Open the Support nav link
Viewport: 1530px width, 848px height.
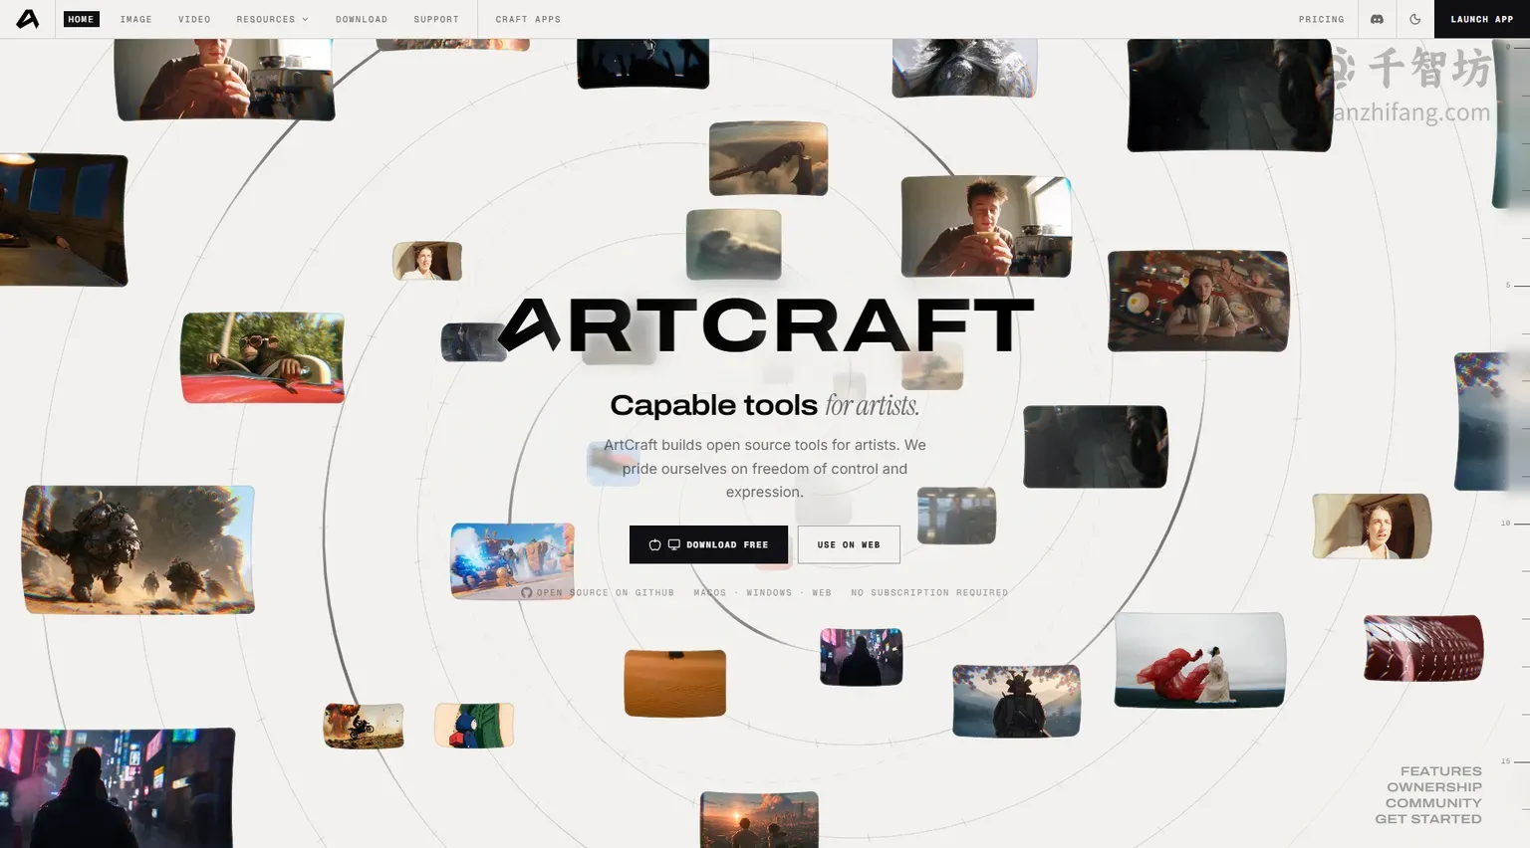click(x=436, y=19)
